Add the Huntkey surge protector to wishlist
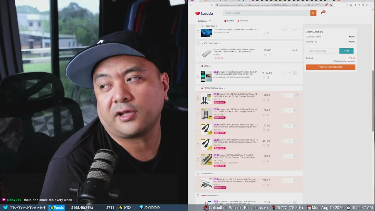The height and width of the screenshot is (211, 375). (265, 55)
